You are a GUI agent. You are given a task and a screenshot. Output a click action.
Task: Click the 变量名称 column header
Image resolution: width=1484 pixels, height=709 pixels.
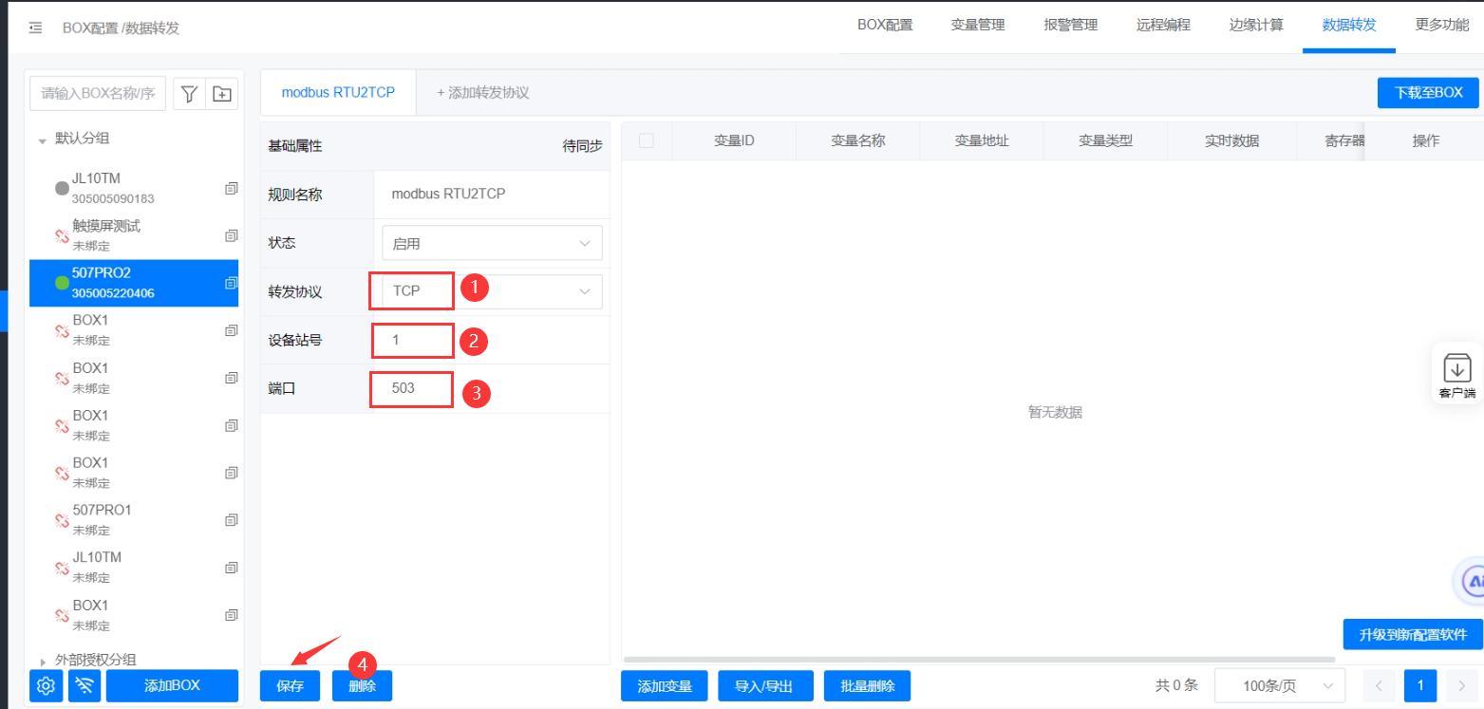[x=858, y=140]
